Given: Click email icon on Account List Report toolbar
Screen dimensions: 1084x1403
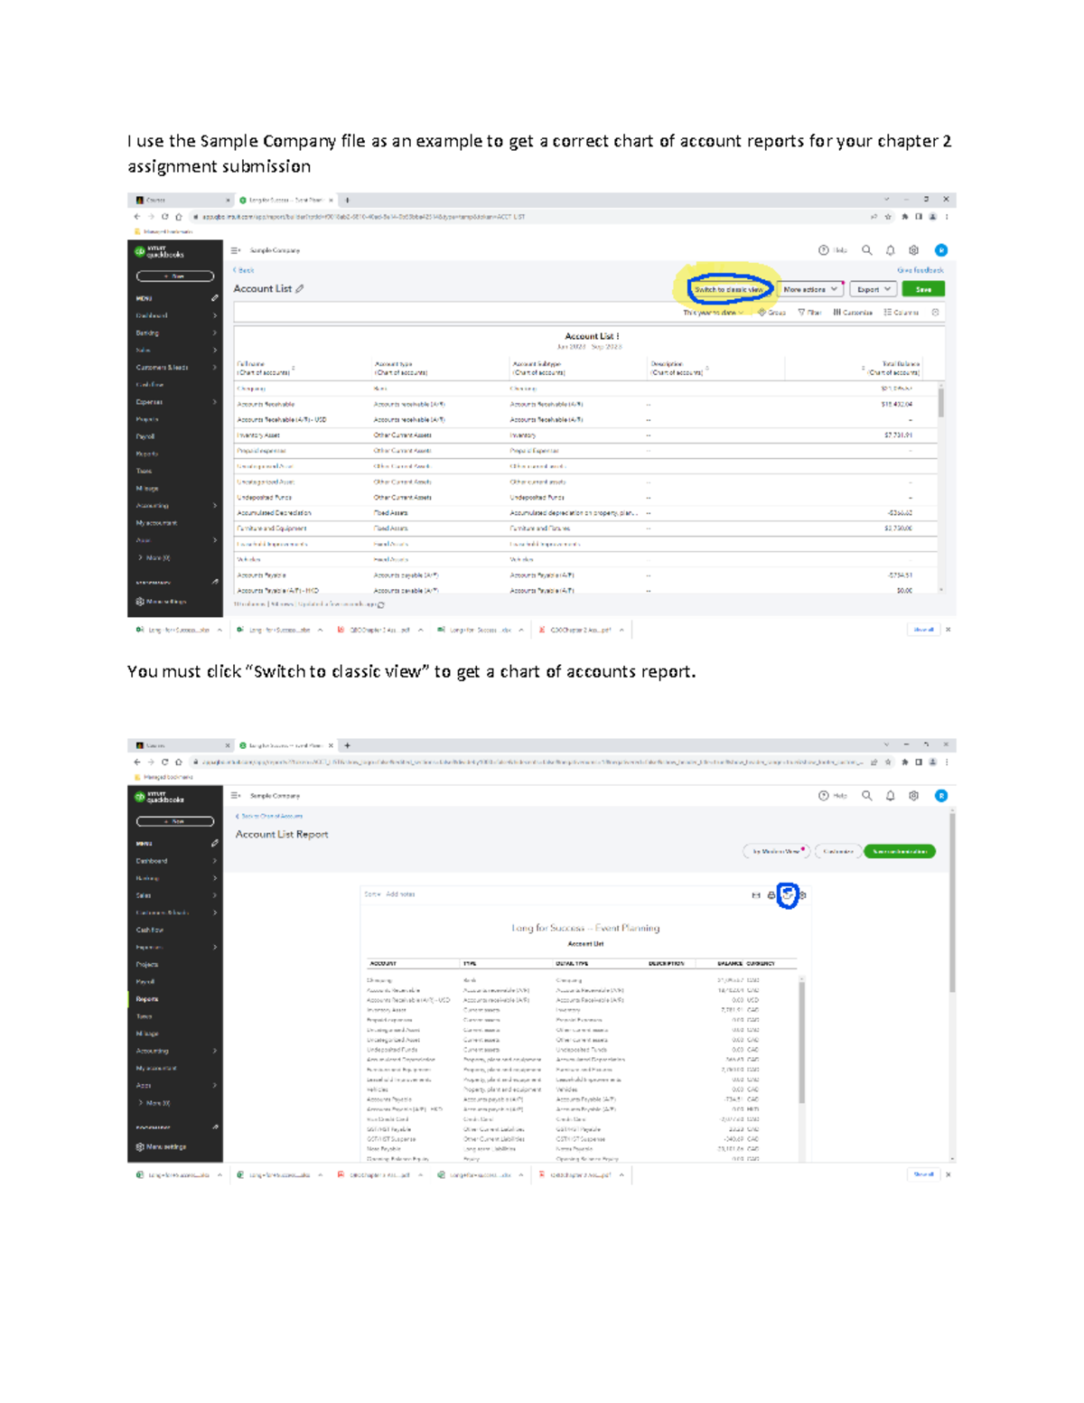Looking at the screenshot, I should click(756, 895).
